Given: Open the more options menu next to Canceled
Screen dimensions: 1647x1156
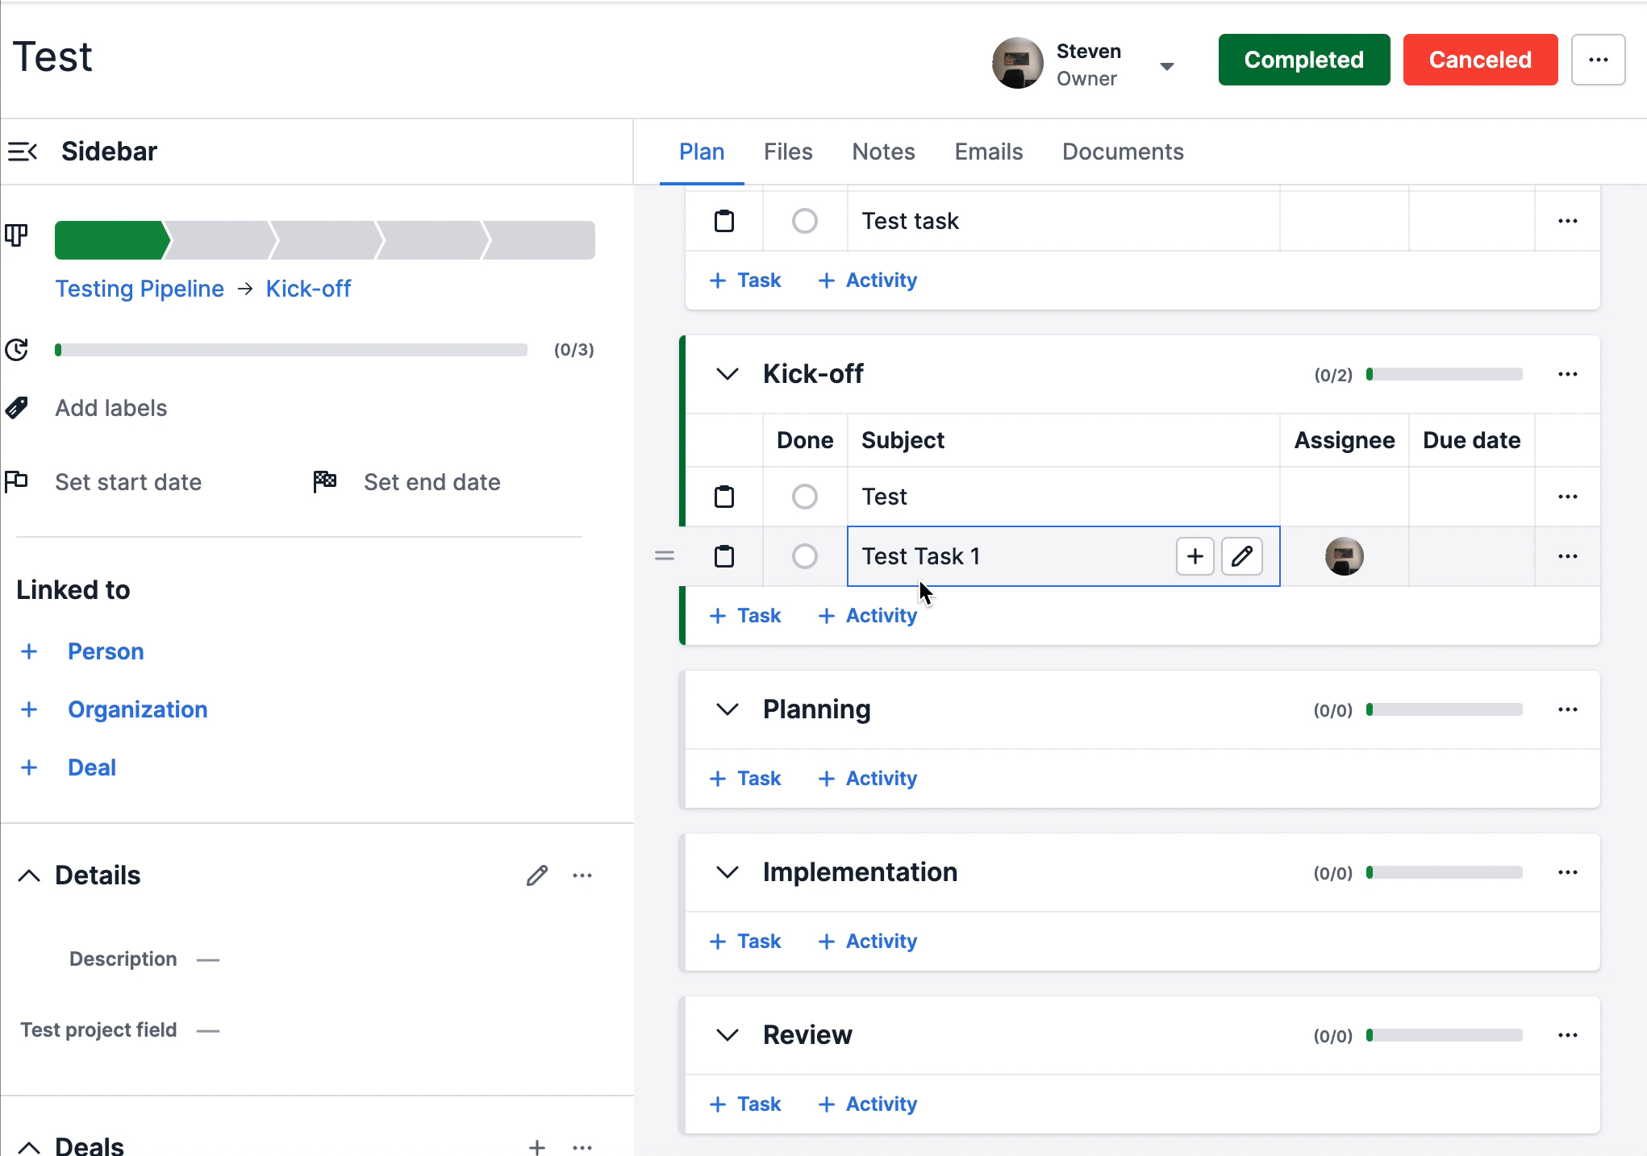Looking at the screenshot, I should point(1598,60).
